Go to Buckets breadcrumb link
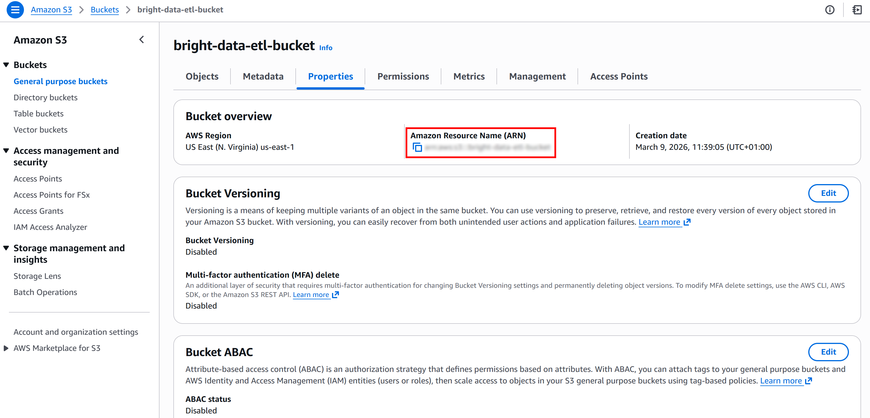The height and width of the screenshot is (418, 870). point(105,10)
